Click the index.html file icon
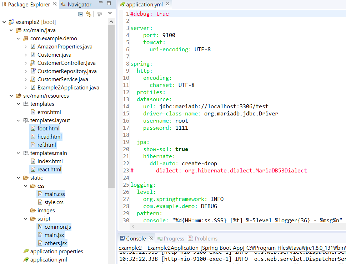346x264 pixels. [33, 161]
